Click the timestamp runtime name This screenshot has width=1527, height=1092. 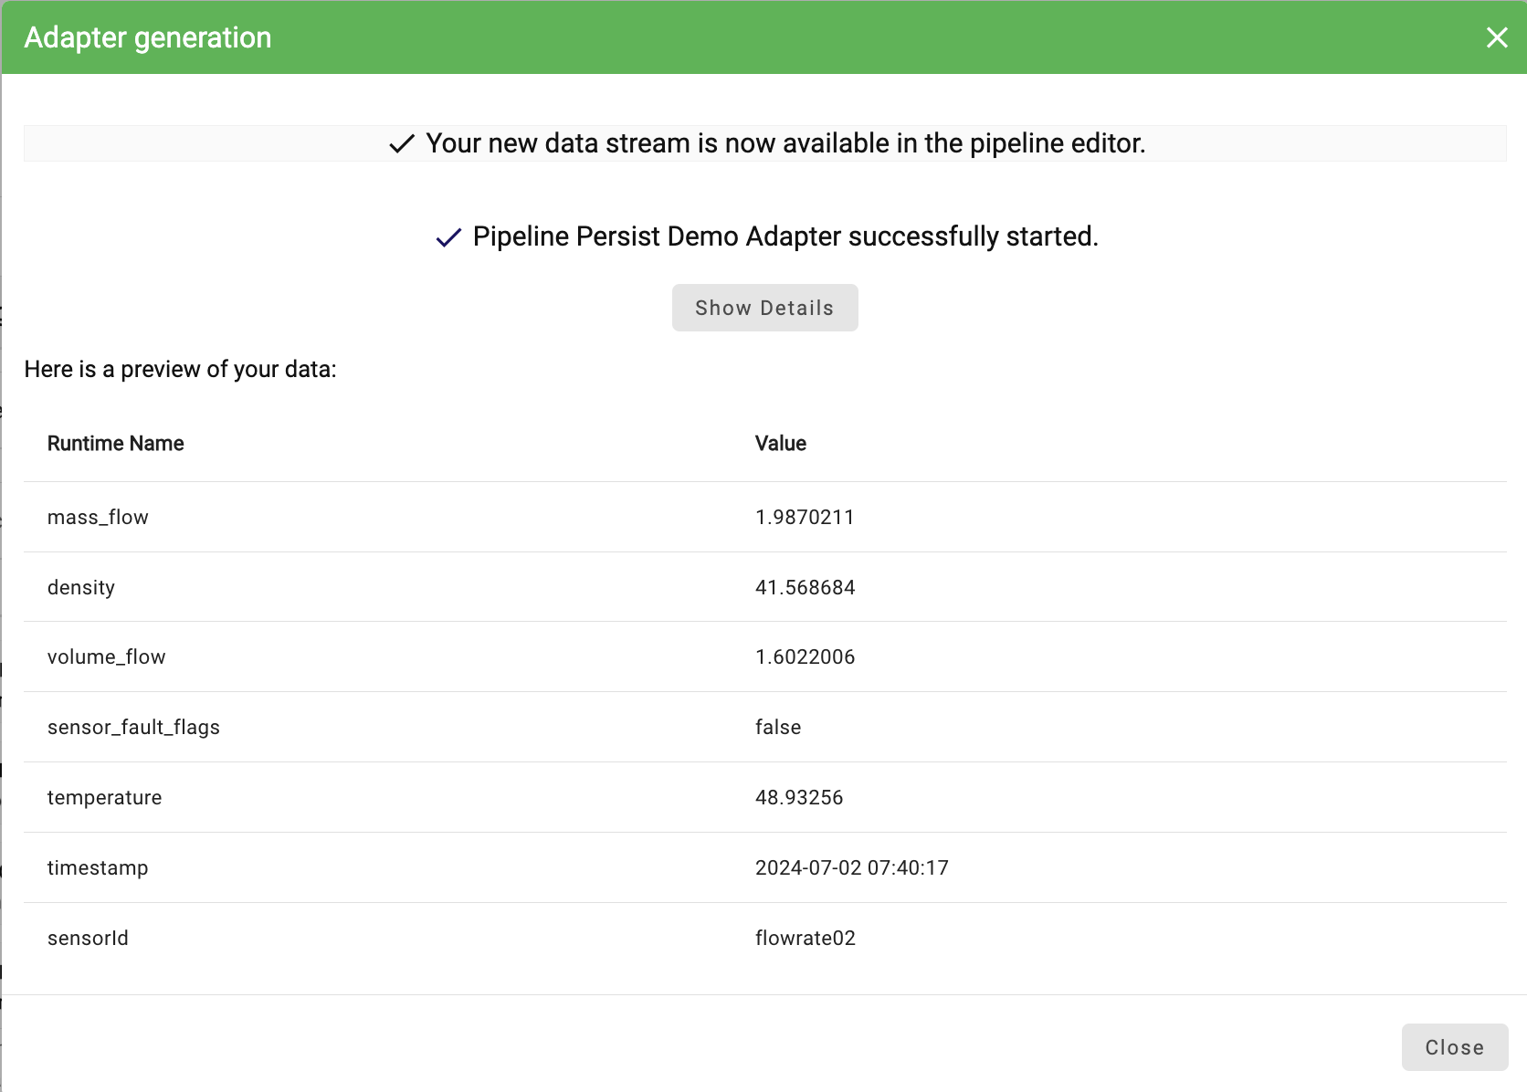coord(98,868)
